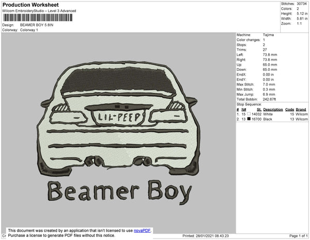Select the machine name Tajima
This screenshot has width=310, height=240.
coord(268,35)
